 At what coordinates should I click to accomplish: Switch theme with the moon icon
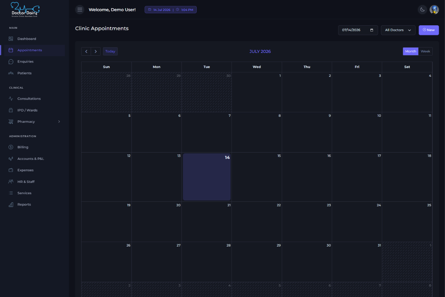pos(422,10)
